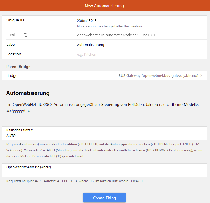Screen dimensions: 210x203
Task: Click the Unique ID field label
Action: (15, 20)
